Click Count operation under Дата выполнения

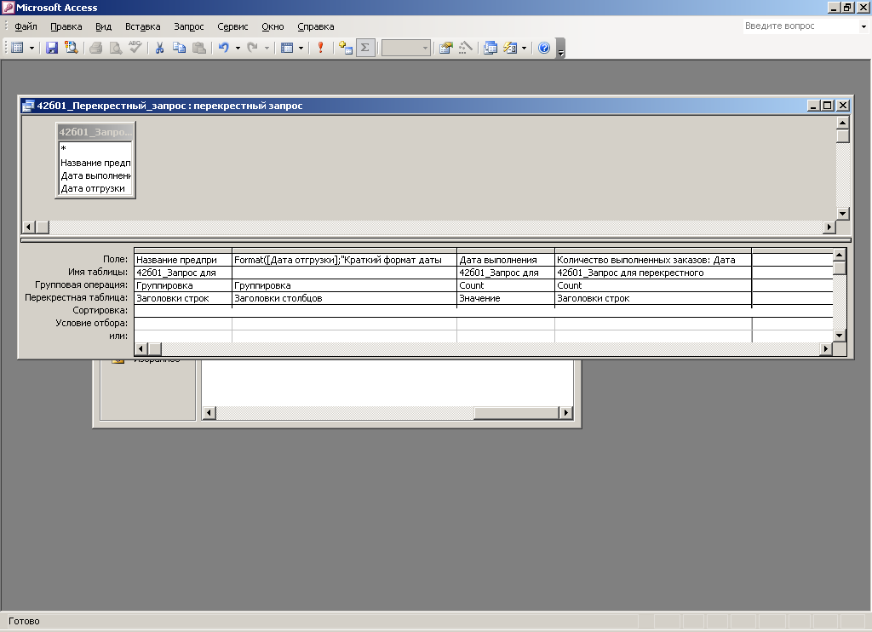506,285
